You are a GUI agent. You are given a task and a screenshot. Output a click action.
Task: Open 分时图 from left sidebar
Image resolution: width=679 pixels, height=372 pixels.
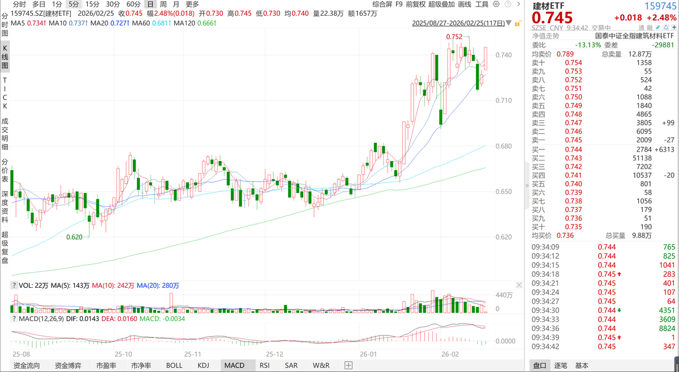5,25
